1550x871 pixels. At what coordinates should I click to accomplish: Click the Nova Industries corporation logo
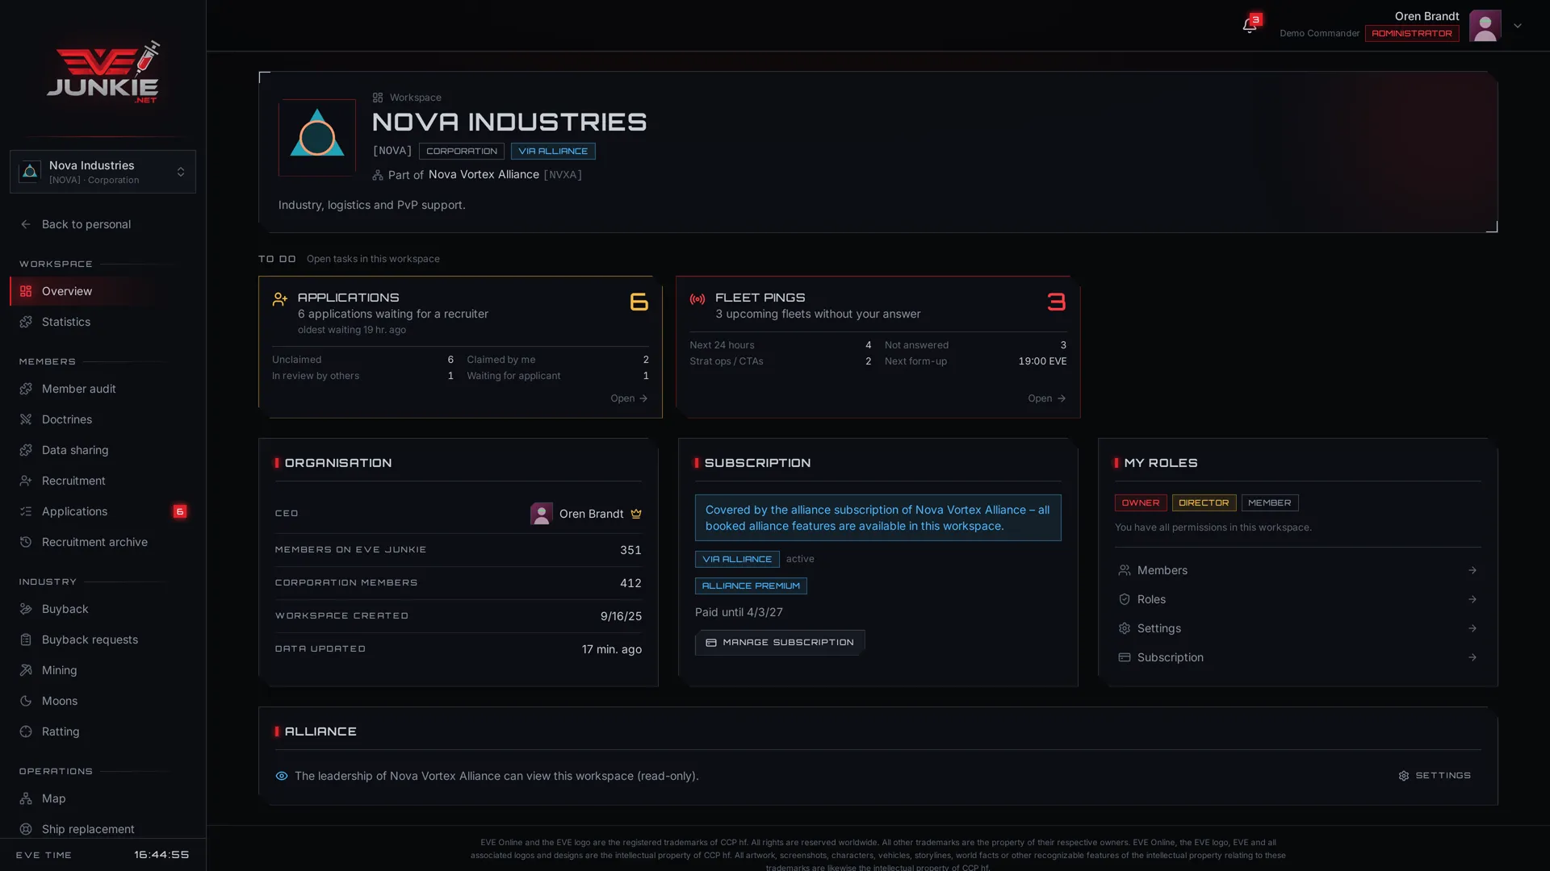317,138
